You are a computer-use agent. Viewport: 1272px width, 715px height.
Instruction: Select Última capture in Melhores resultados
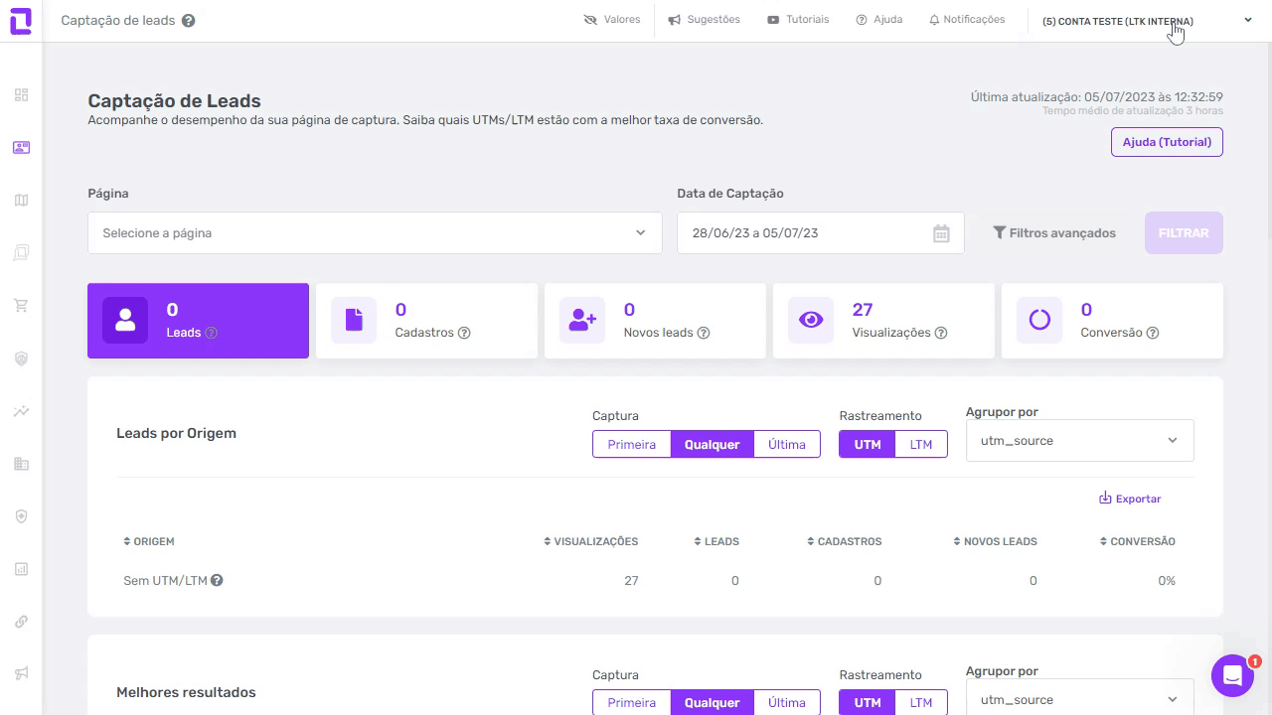(x=787, y=702)
